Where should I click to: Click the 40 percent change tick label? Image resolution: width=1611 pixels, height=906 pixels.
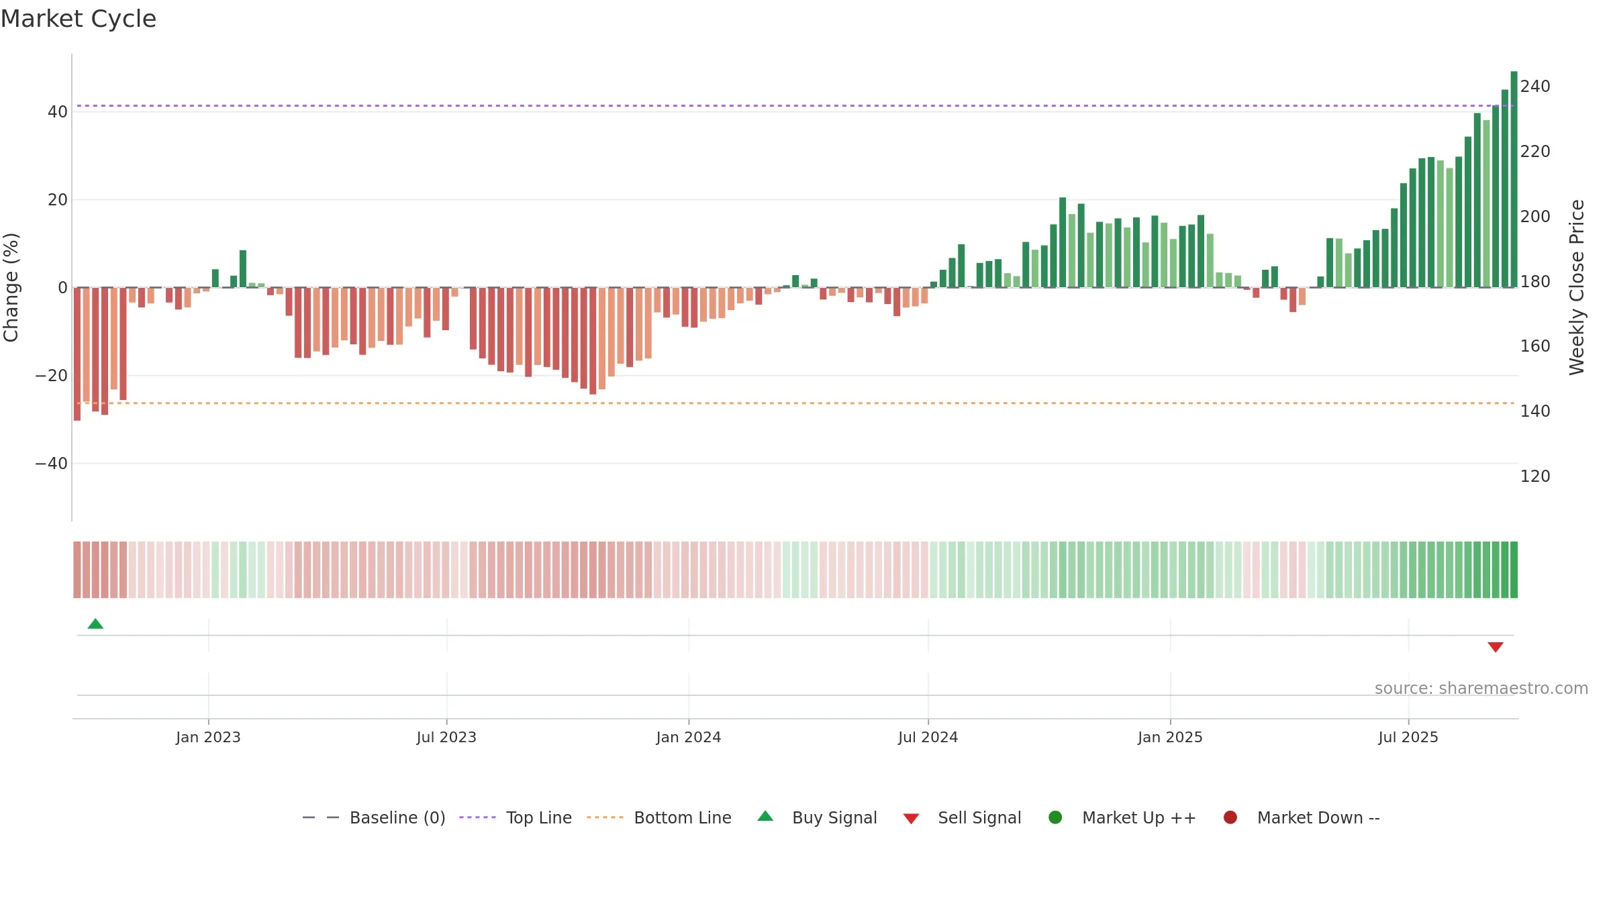point(58,112)
